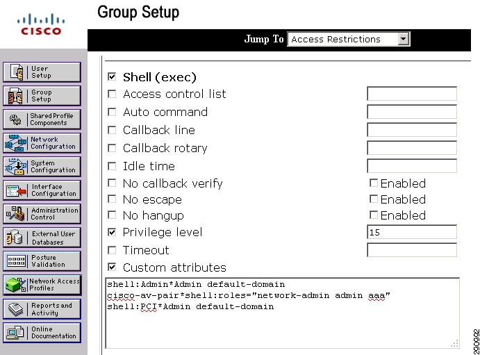
Task: Uncheck the Custom attributes checkbox
Action: click(112, 267)
